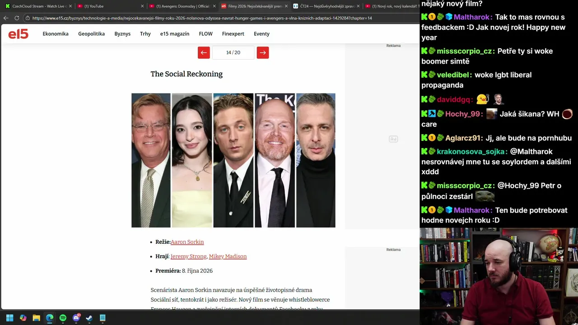The image size is (578, 325).
Task: Click username Aglarcz91 in chat
Action: (x=464, y=138)
